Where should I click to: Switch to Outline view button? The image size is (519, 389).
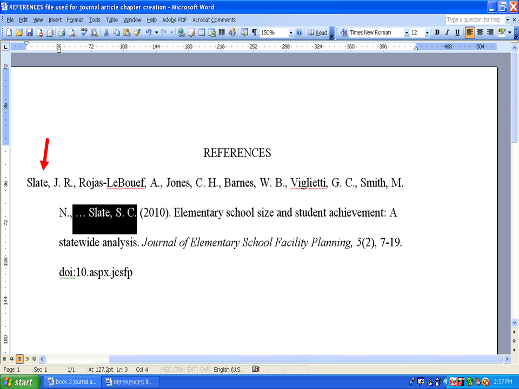[x=27, y=359]
